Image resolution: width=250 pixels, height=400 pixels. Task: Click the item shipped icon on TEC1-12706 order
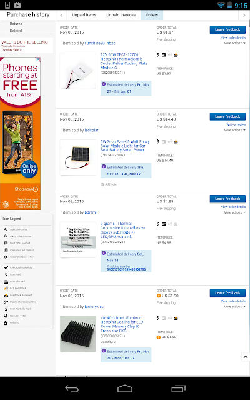pyautogui.click(x=164, y=55)
